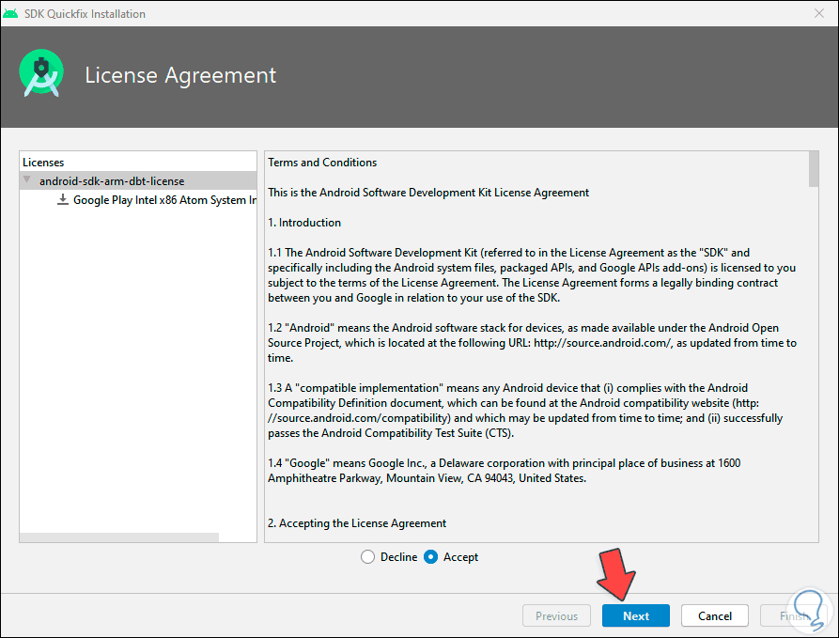This screenshot has height=638, width=839.
Task: Click the Licenses panel horizontal scrollbar
Action: pyautogui.click(x=119, y=537)
